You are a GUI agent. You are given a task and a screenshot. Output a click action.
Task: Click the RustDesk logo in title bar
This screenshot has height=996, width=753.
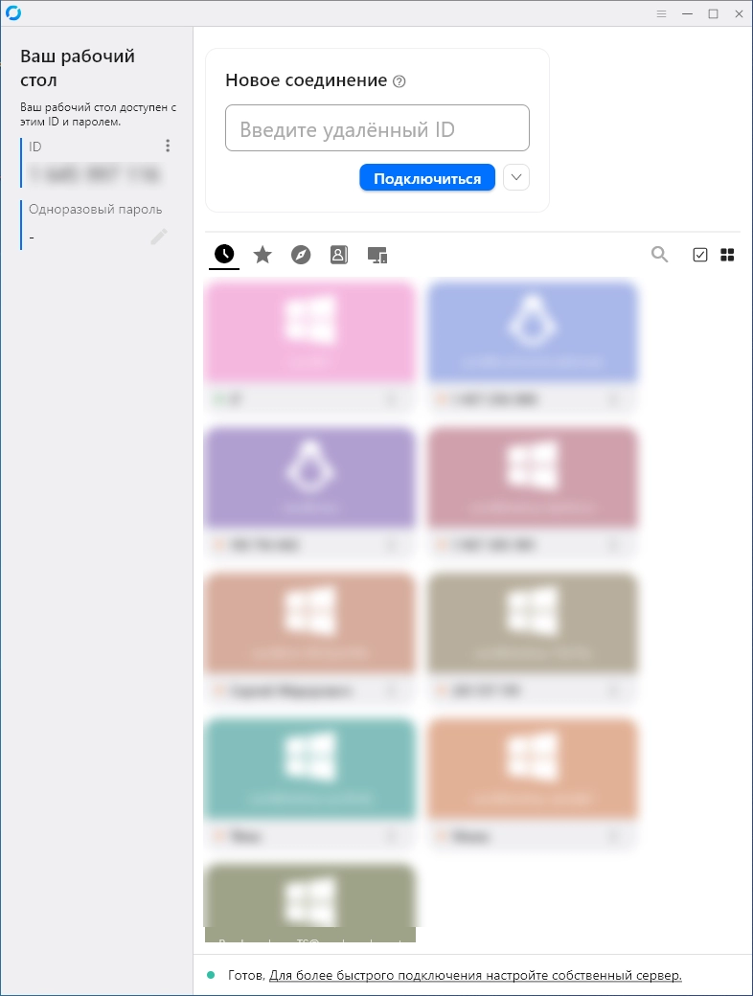pyautogui.click(x=13, y=13)
